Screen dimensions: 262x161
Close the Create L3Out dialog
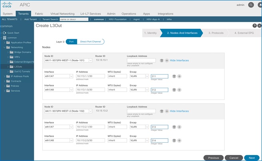(x=260, y=26)
